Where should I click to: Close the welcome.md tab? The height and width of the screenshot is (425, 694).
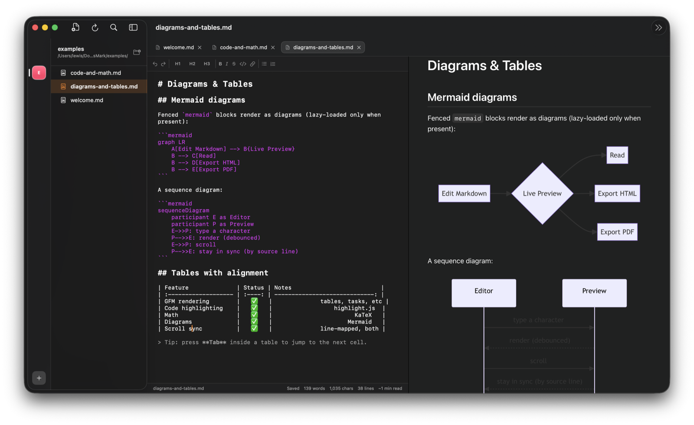200,47
